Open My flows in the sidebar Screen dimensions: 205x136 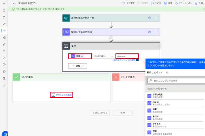click(x=4, y=24)
